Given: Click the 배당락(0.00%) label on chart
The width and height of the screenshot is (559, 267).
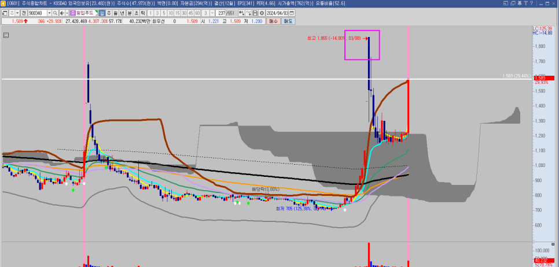Looking at the screenshot, I should point(266,189).
